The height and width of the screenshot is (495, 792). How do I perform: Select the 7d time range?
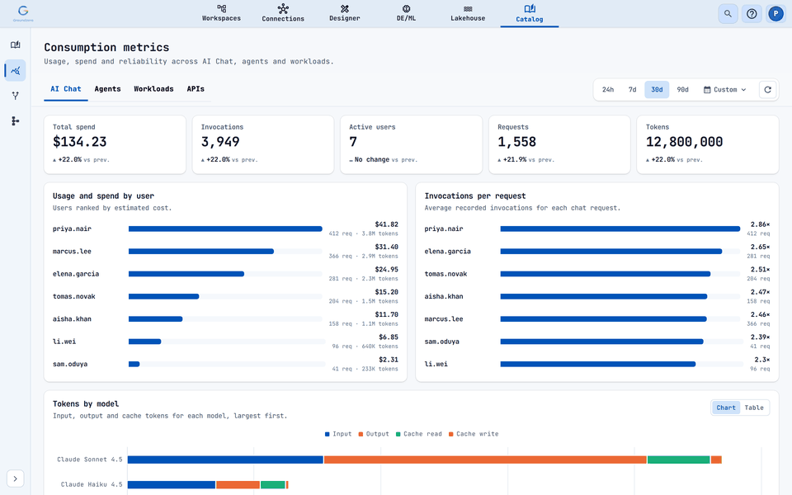(x=633, y=89)
